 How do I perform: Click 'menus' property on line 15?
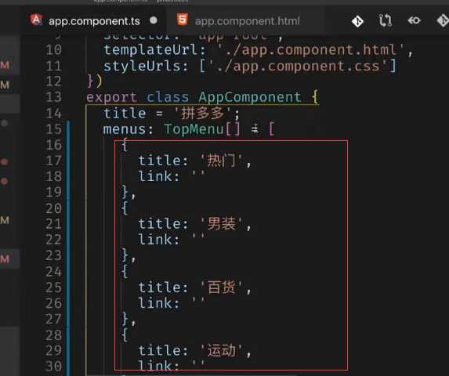(x=125, y=129)
